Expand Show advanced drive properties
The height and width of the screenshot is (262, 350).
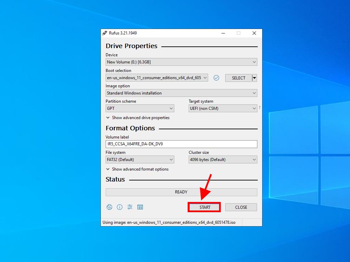click(x=138, y=118)
